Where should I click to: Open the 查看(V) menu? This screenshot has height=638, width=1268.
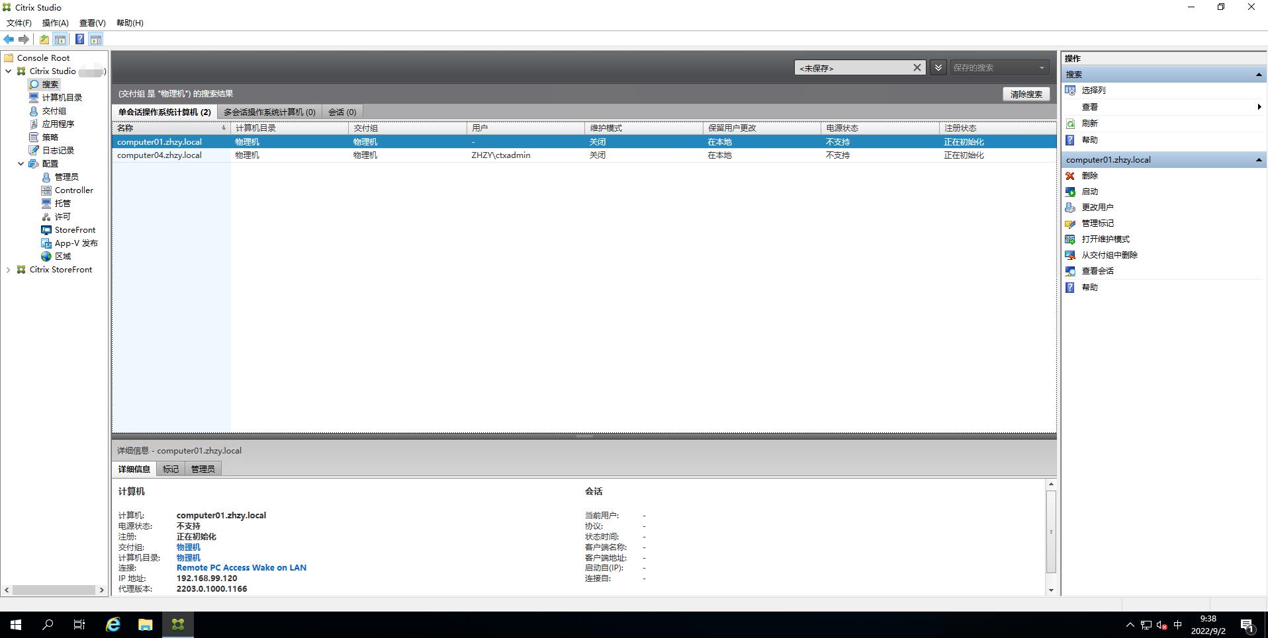(92, 22)
